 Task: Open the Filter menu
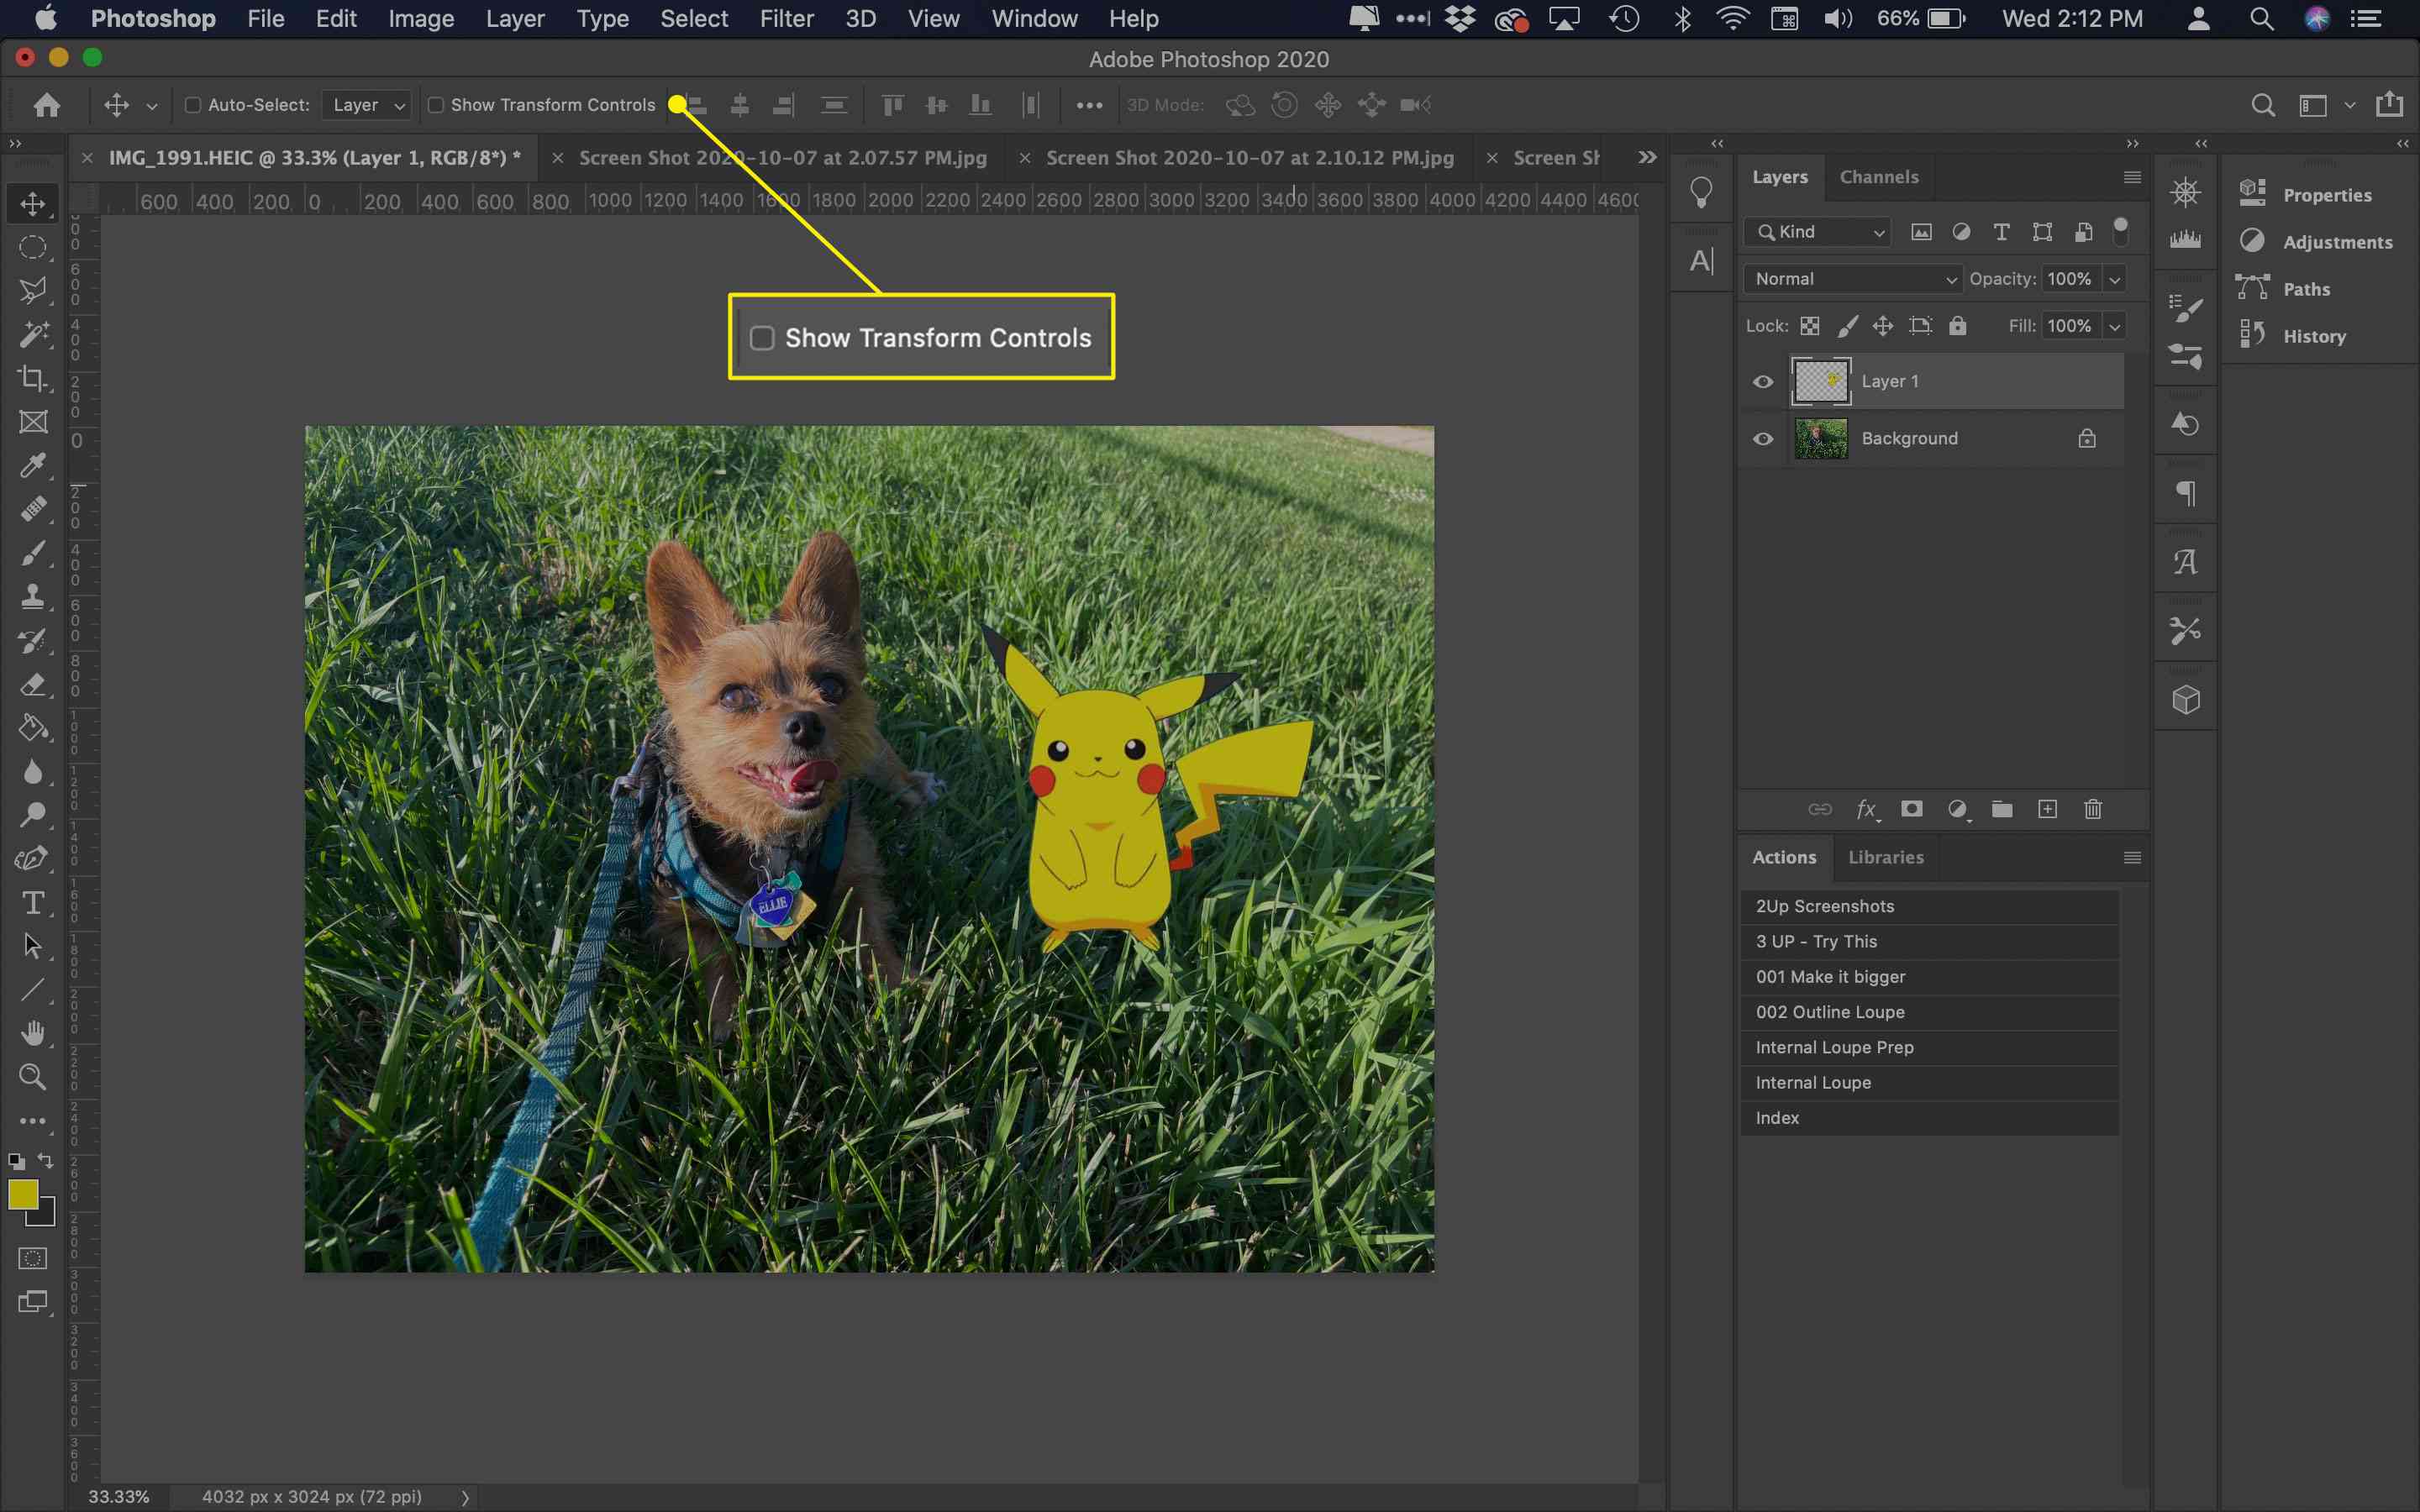pyautogui.click(x=786, y=19)
